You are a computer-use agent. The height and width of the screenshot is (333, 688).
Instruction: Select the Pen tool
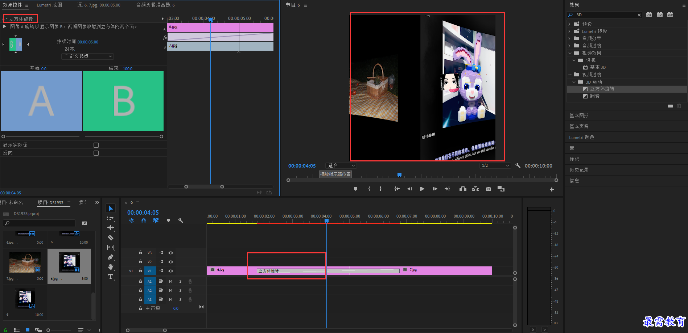(x=111, y=257)
